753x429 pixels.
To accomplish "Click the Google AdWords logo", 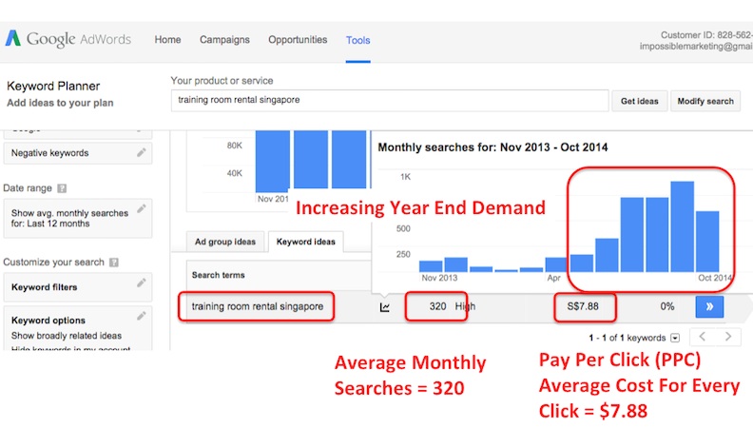I will coord(68,39).
